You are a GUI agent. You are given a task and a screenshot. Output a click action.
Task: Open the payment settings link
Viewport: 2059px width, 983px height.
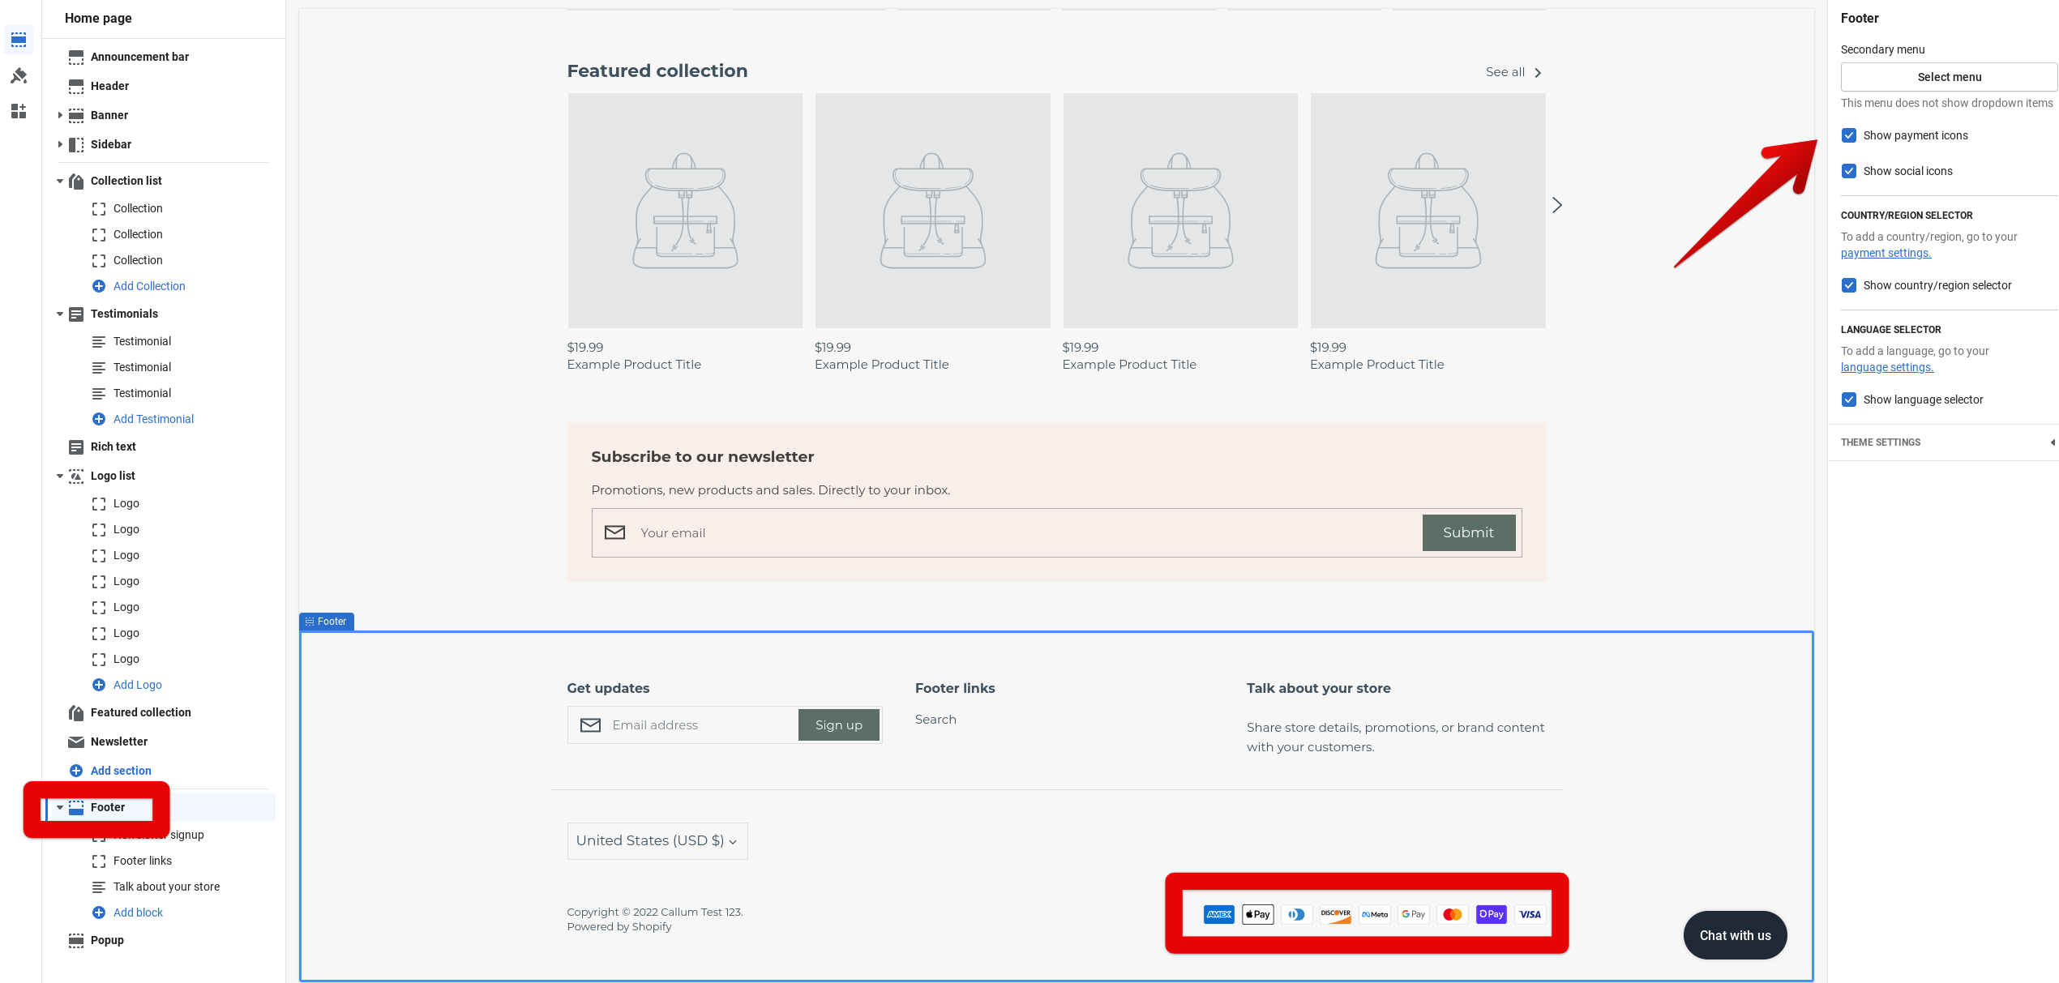click(1886, 253)
